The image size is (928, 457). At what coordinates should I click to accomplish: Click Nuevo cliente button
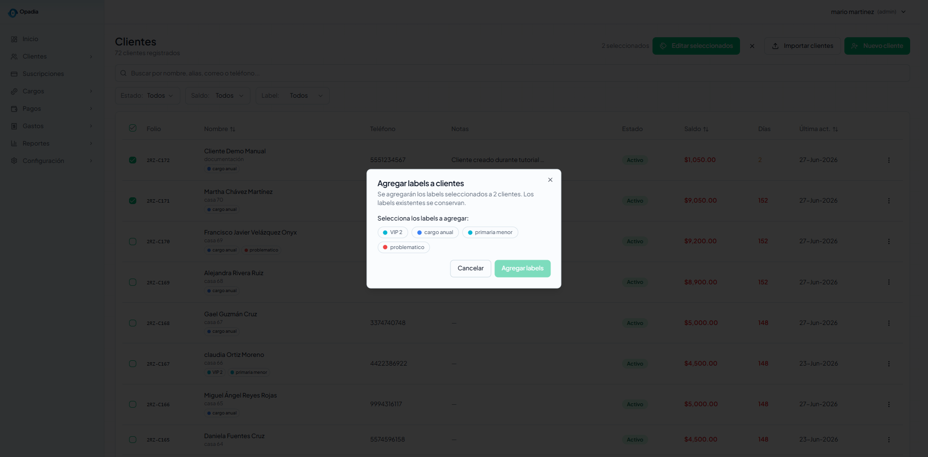pos(877,46)
